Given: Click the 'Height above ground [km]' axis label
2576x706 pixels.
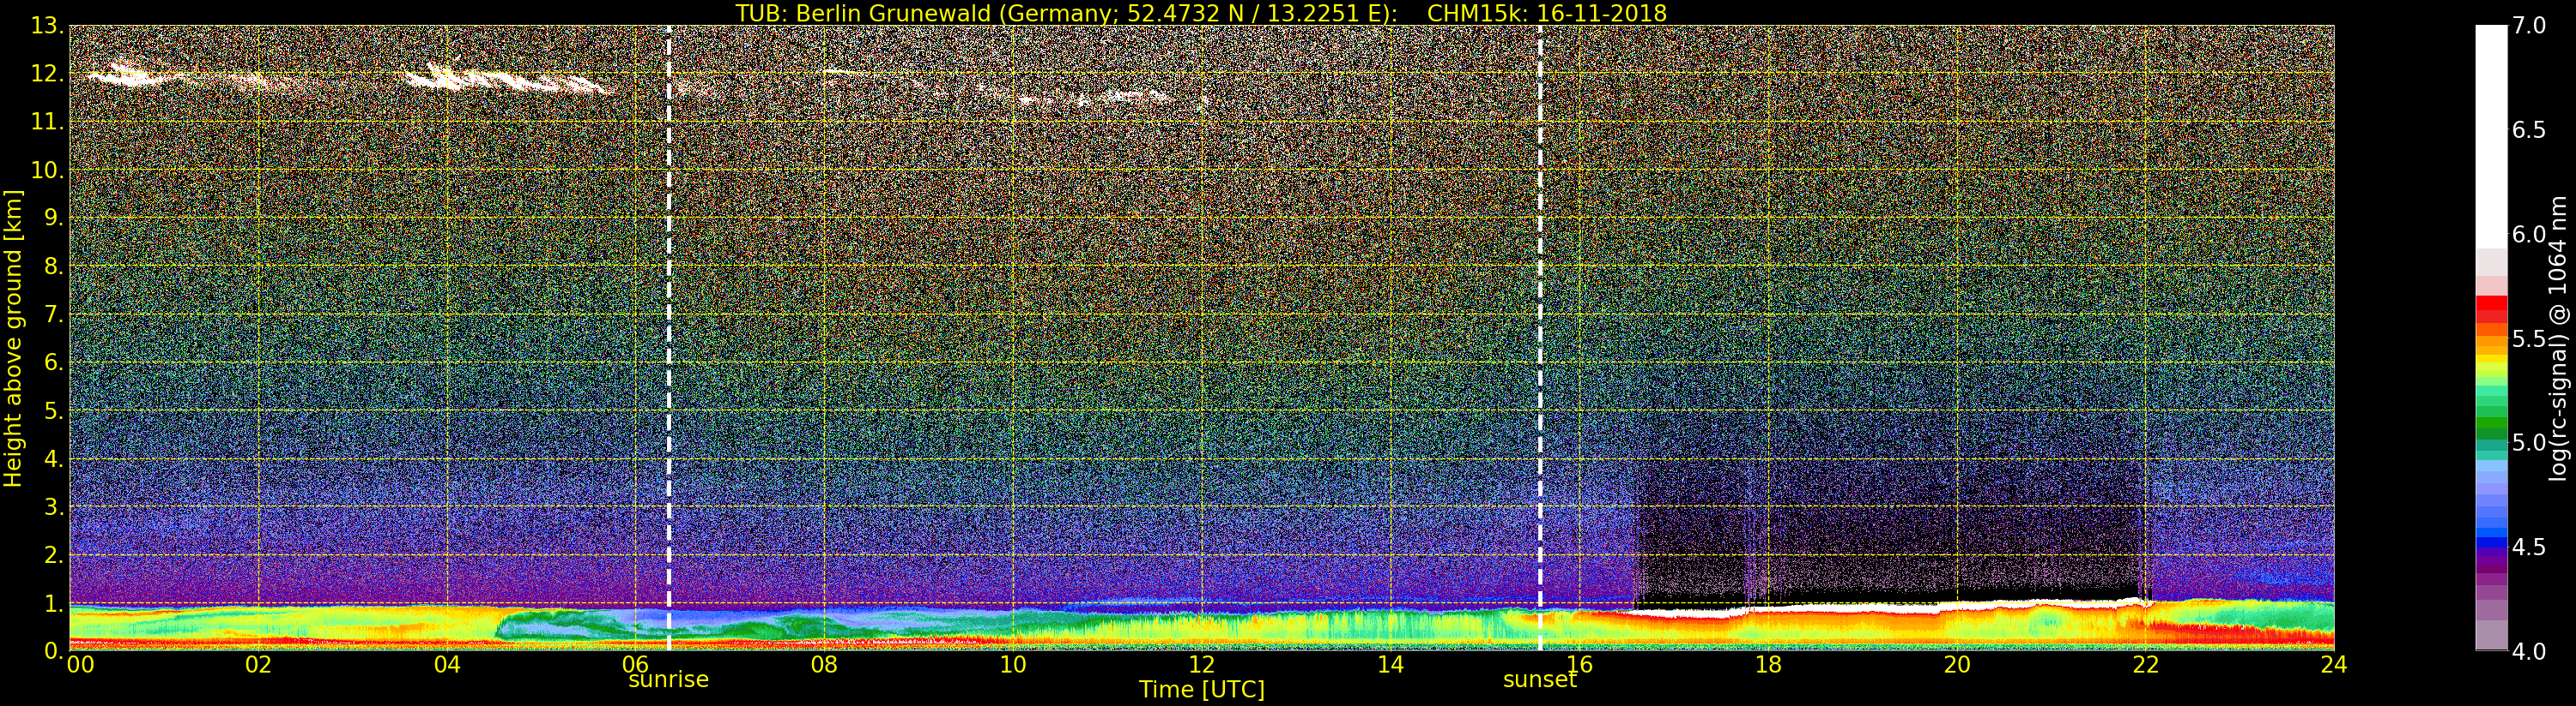Looking at the screenshot, I should point(13,338).
